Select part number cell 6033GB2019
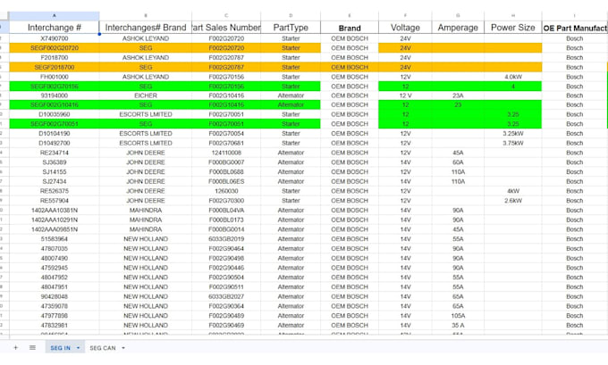The image size is (608, 365). (x=226, y=239)
